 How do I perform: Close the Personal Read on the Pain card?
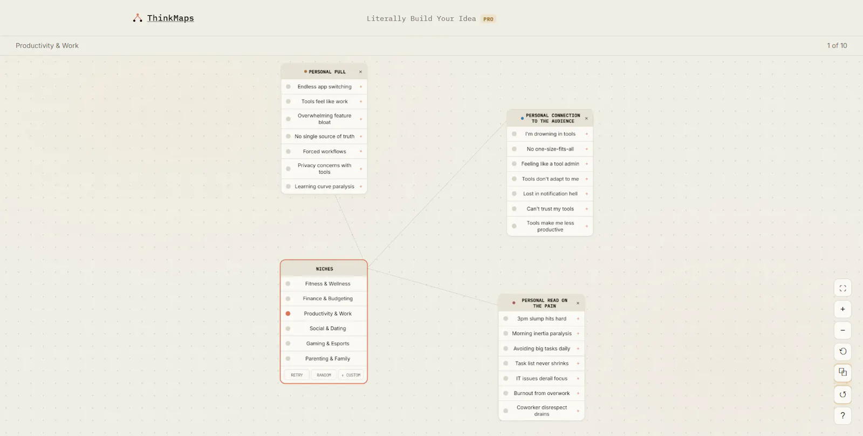[x=578, y=303]
